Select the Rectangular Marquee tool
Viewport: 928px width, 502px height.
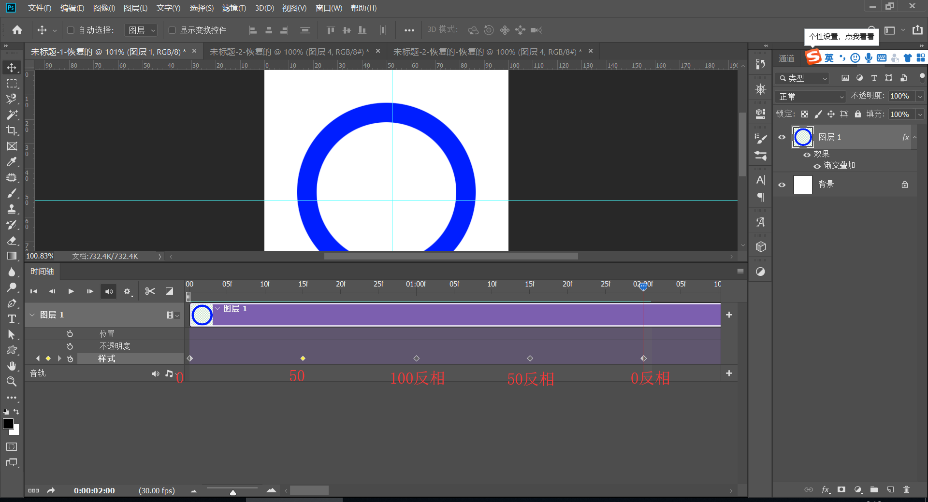(12, 84)
